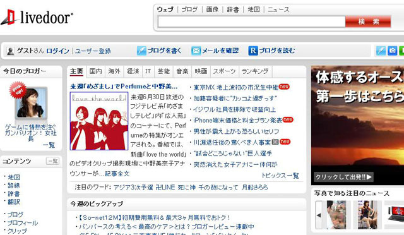Click the 月船さらら keyword
This screenshot has width=404, height=235.
[x=254, y=187]
